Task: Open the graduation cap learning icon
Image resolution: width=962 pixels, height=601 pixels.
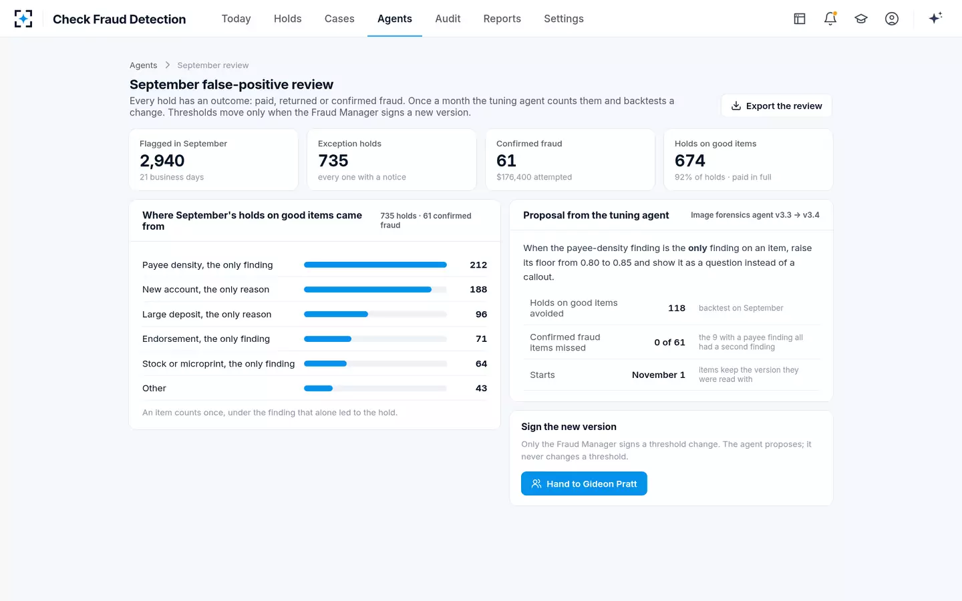Action: [x=861, y=19]
